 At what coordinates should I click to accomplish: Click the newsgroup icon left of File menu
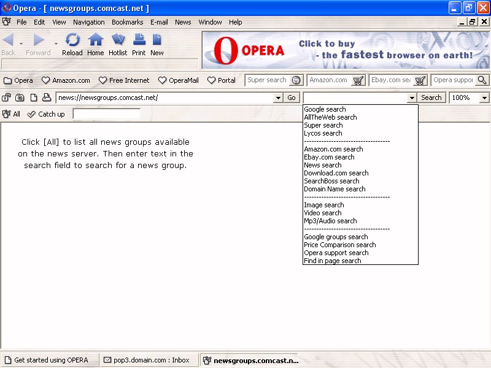(6, 21)
